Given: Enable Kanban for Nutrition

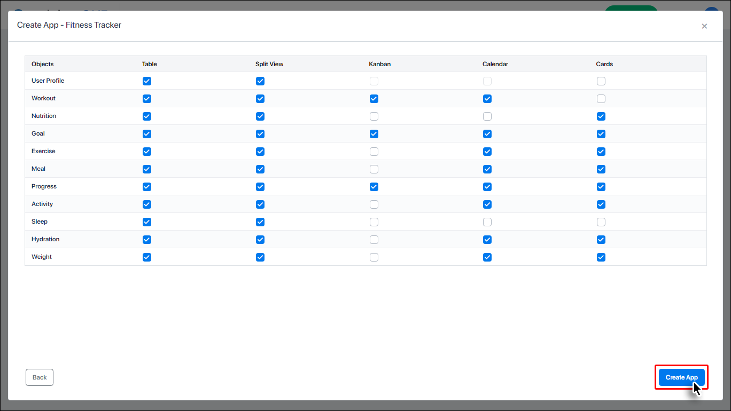Looking at the screenshot, I should pyautogui.click(x=374, y=116).
